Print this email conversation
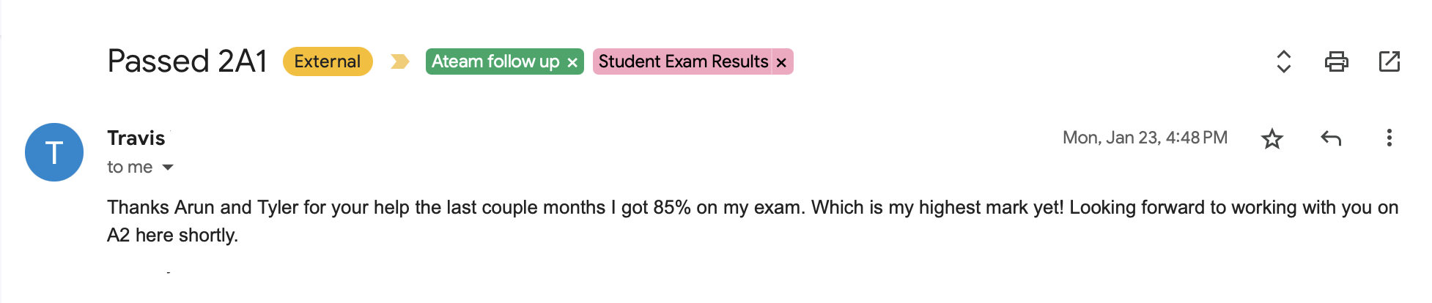This screenshot has width=1432, height=303. (x=1336, y=61)
